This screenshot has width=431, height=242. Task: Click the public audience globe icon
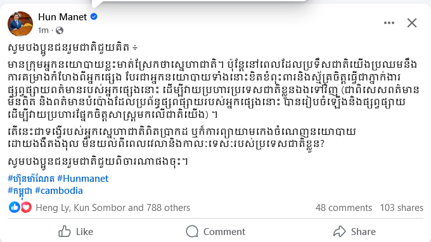pos(60,30)
